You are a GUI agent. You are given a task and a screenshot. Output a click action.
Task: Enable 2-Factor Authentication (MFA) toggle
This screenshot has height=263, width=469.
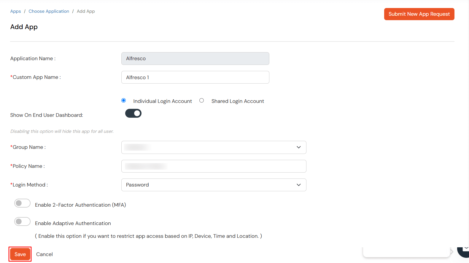22,203
